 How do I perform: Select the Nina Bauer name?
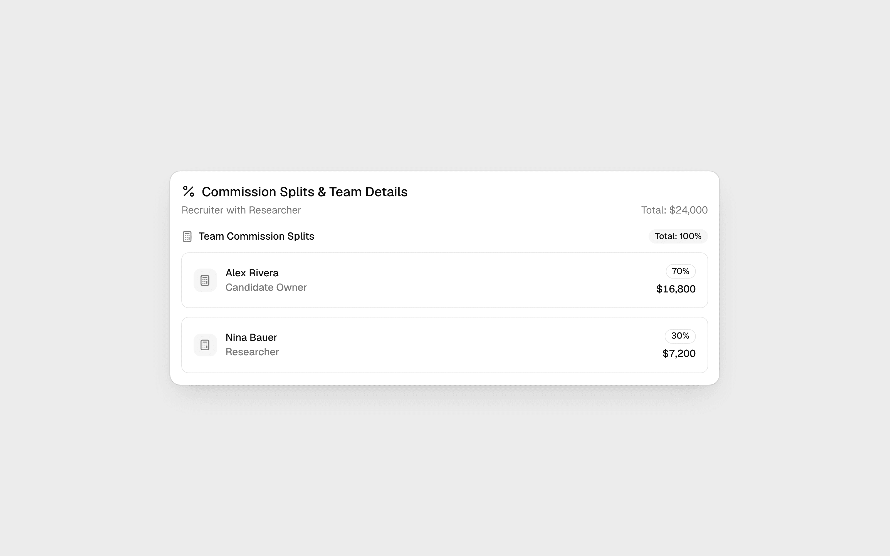tap(251, 337)
